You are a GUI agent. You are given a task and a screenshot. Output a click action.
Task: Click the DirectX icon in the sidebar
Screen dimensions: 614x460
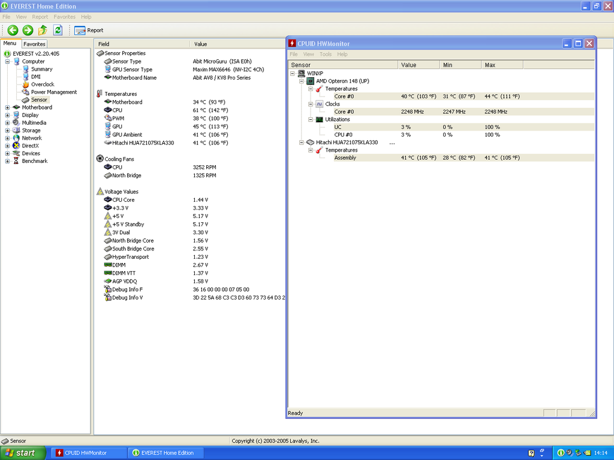pos(16,146)
